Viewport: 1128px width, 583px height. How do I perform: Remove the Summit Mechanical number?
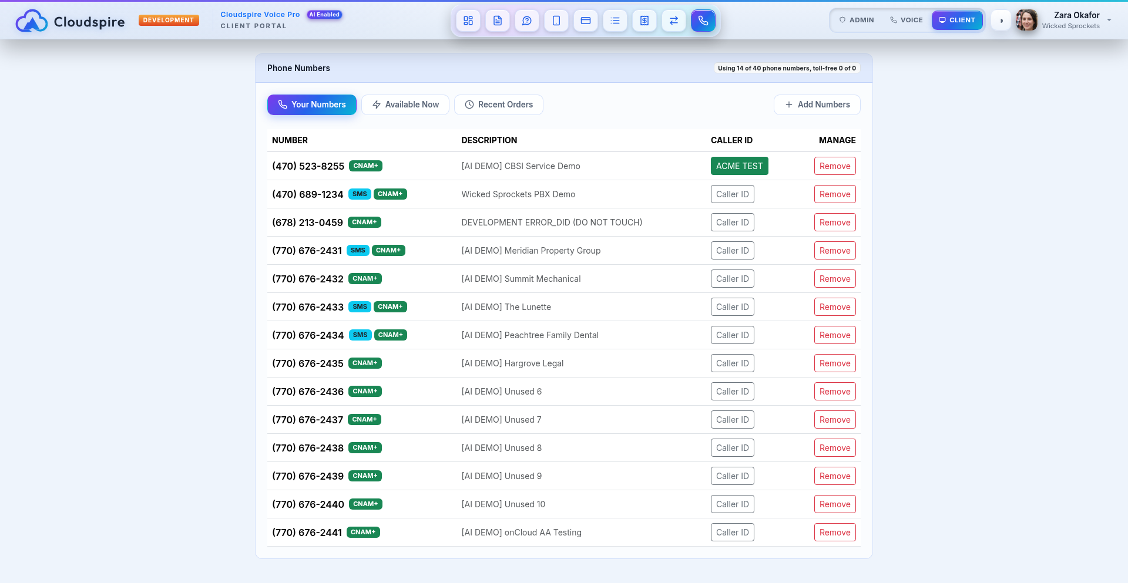coord(835,279)
